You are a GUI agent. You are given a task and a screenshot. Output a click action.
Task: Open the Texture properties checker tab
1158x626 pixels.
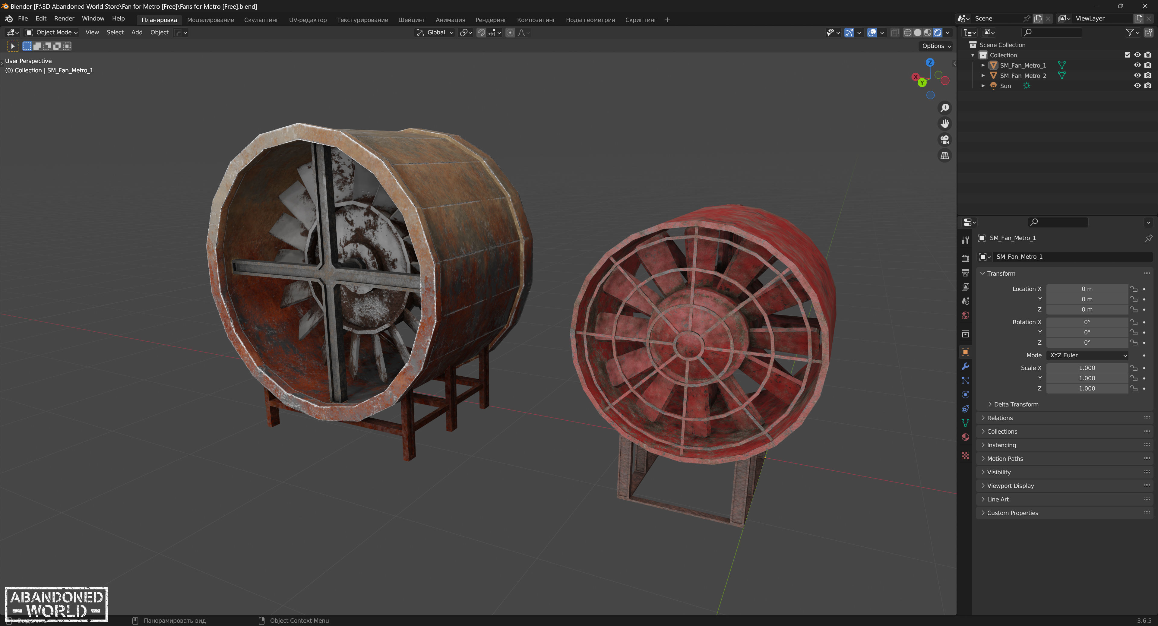coord(965,456)
